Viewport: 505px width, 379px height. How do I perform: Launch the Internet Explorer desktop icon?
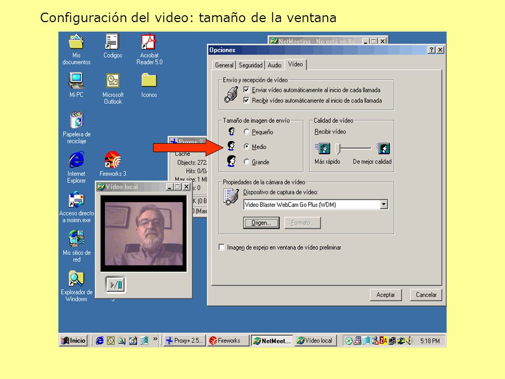click(76, 167)
